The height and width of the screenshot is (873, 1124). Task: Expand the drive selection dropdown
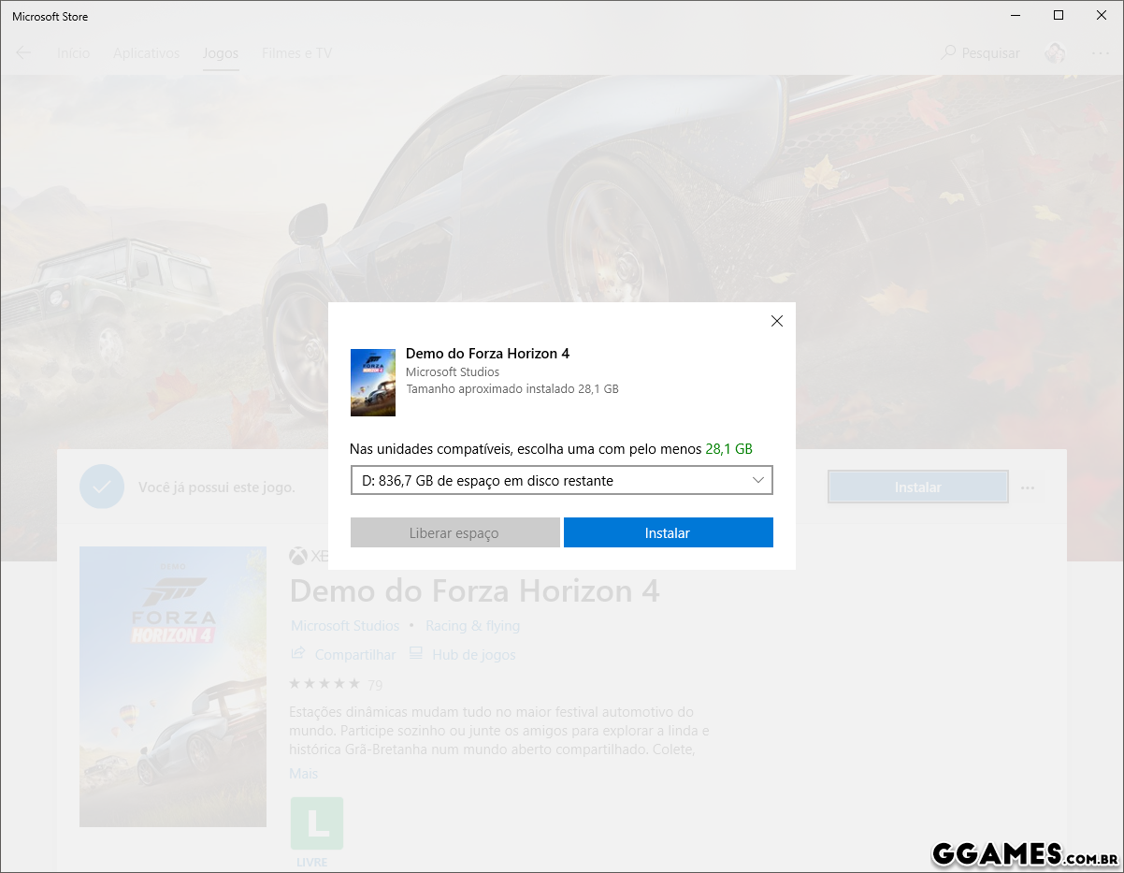click(x=561, y=481)
